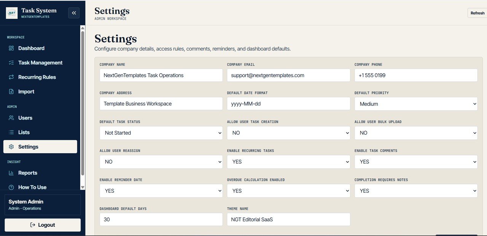Click the Import file icon
This screenshot has width=487, height=236.
(11, 91)
